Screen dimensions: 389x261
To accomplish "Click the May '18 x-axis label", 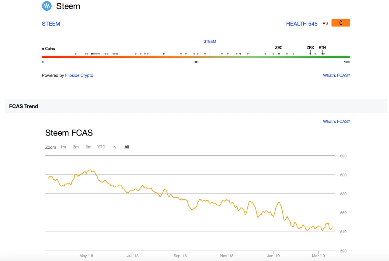I will 86,256.
